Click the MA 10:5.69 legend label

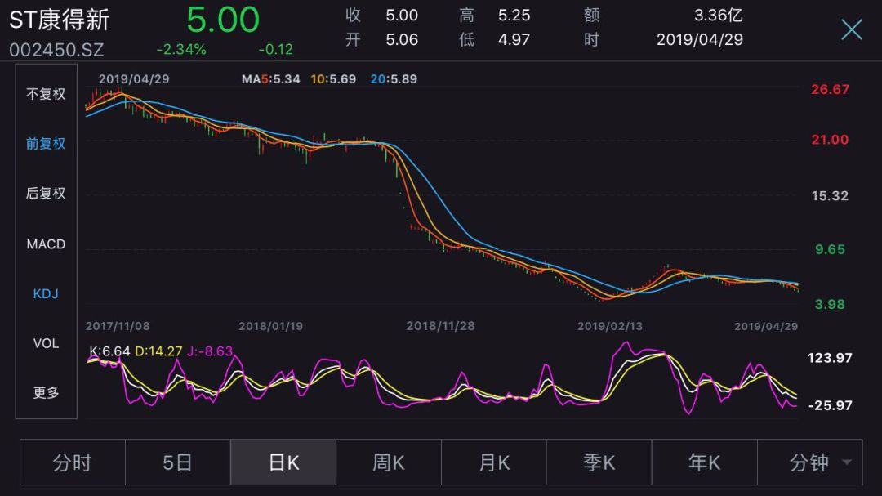[x=333, y=78]
